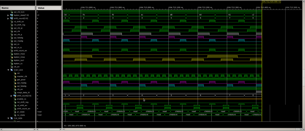Click the master_clk signal icon

(15, 77)
